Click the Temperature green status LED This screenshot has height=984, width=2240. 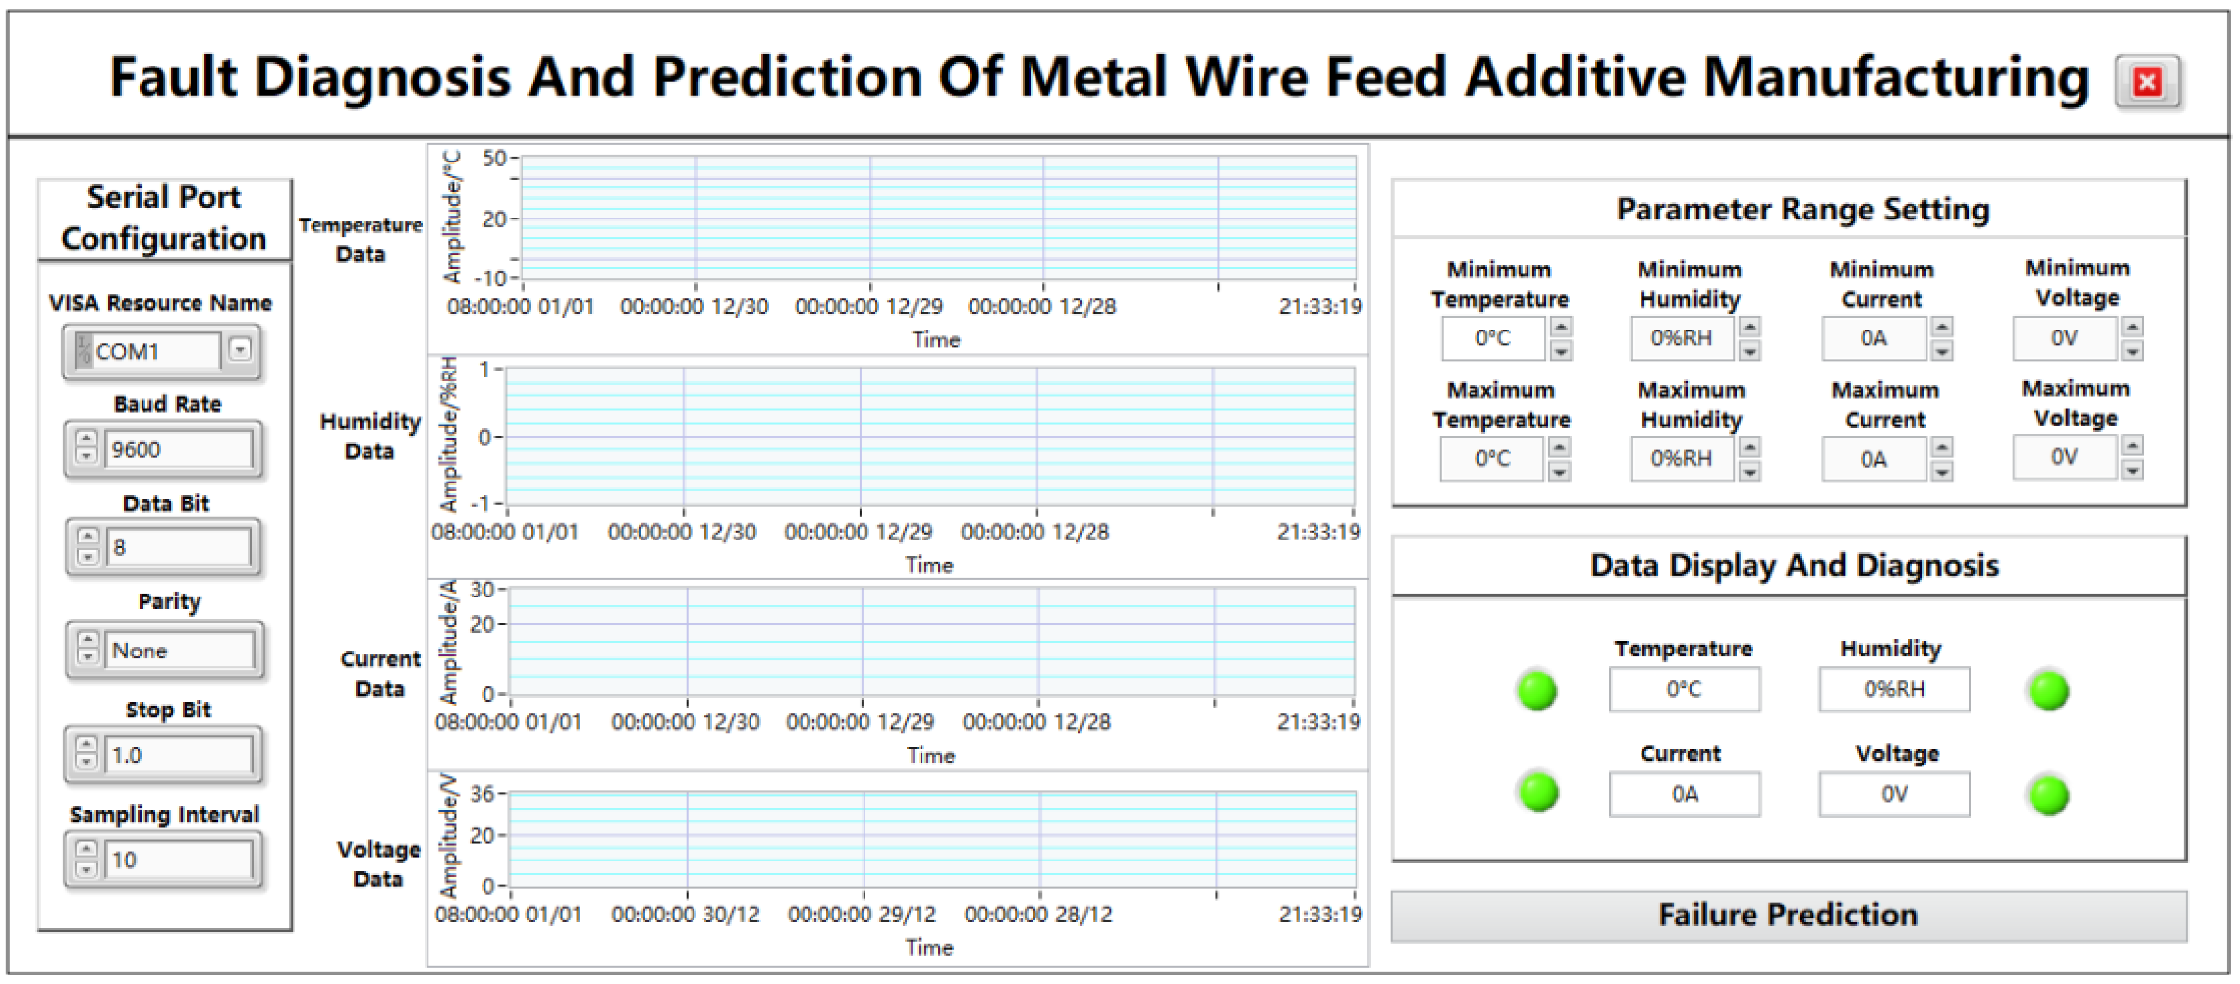click(1536, 692)
